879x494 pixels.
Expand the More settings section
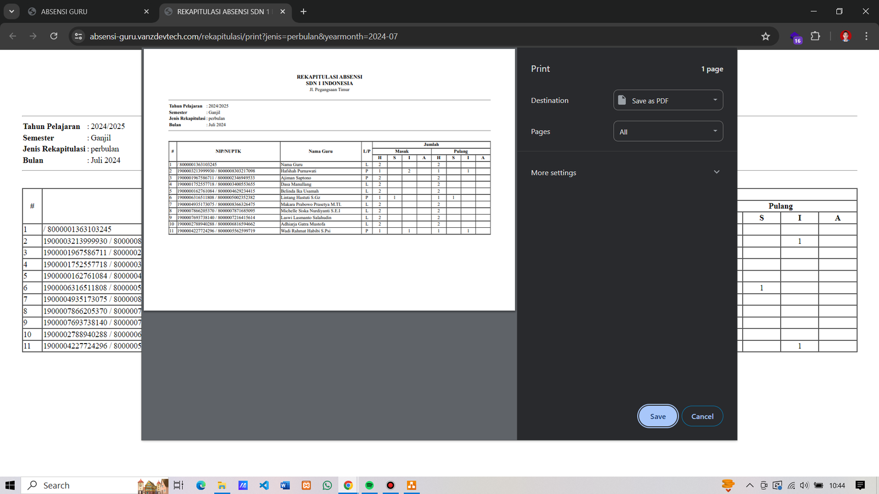[625, 172]
